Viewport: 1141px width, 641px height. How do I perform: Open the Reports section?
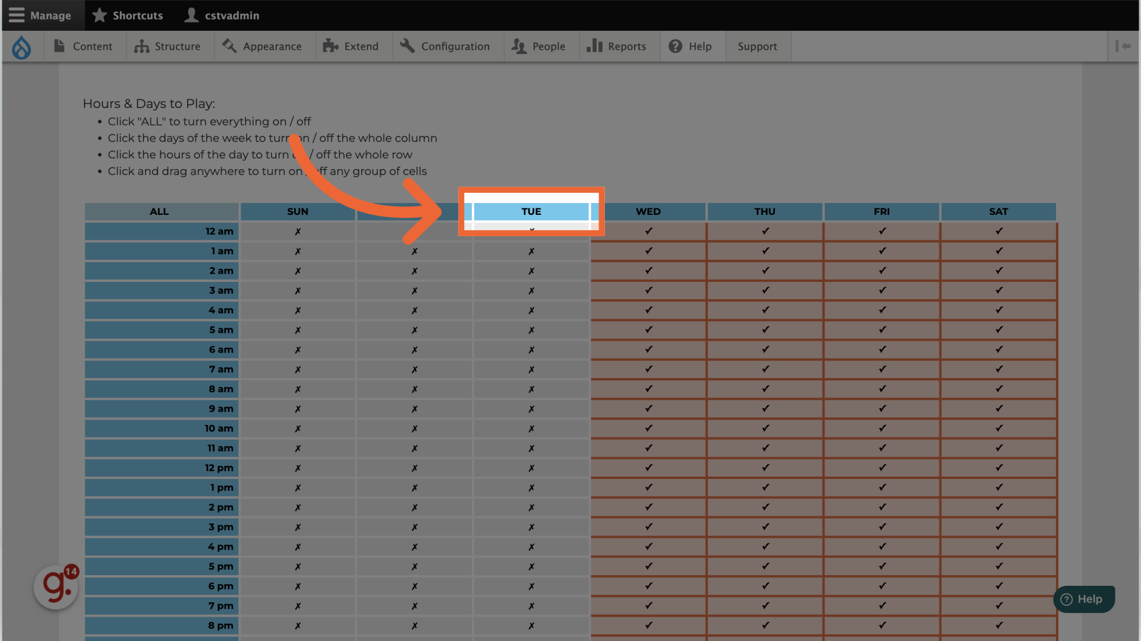(x=616, y=46)
